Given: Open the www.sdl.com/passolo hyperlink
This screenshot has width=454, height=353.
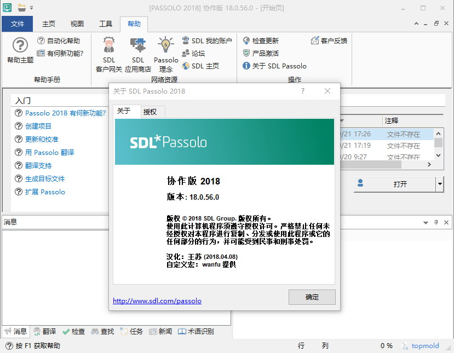Looking at the screenshot, I should (157, 301).
